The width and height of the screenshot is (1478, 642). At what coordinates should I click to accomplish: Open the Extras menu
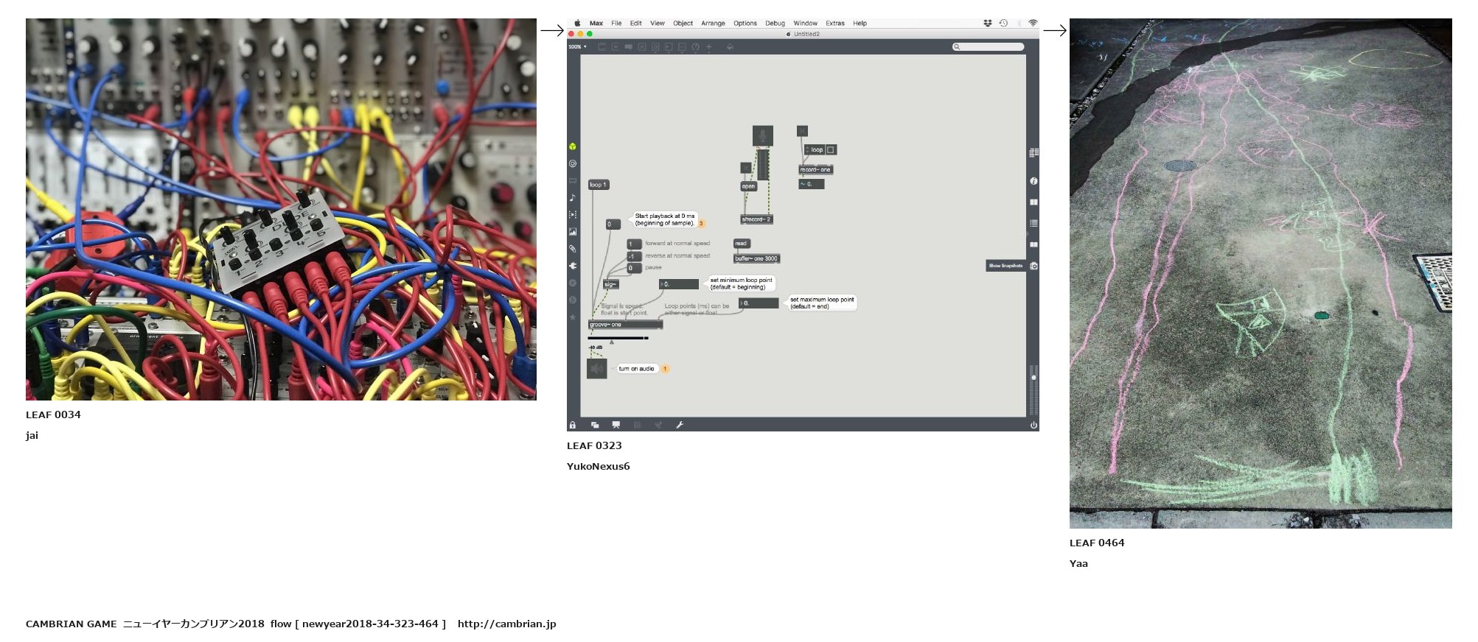[834, 24]
